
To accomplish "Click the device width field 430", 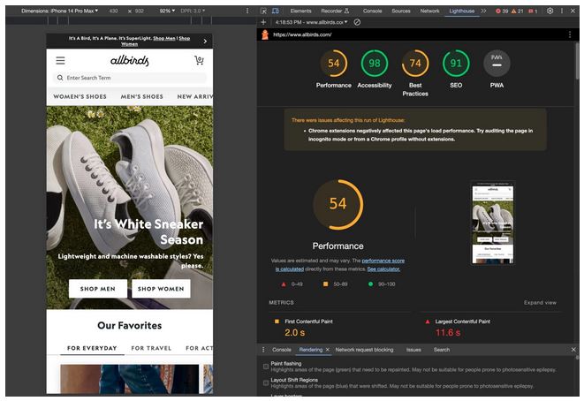I will (x=114, y=11).
